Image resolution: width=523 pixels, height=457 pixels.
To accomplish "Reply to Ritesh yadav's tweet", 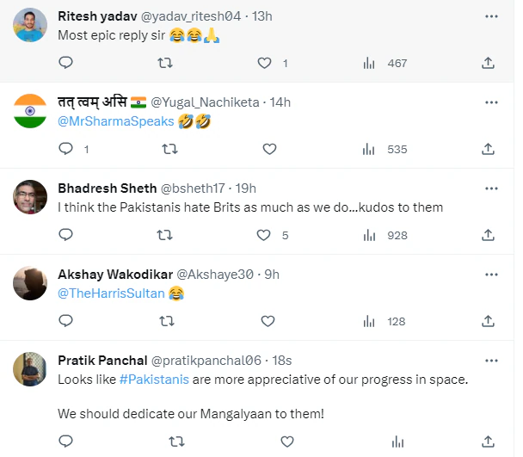I will coord(65,63).
